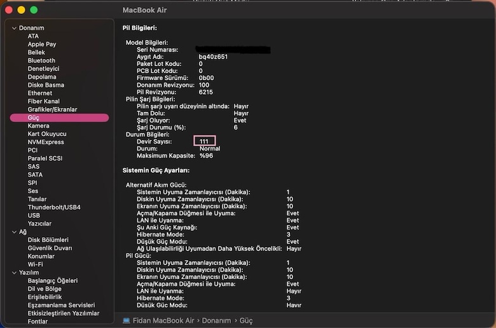Open Paralel SCSI entry
The image size is (496, 328).
click(x=45, y=158)
